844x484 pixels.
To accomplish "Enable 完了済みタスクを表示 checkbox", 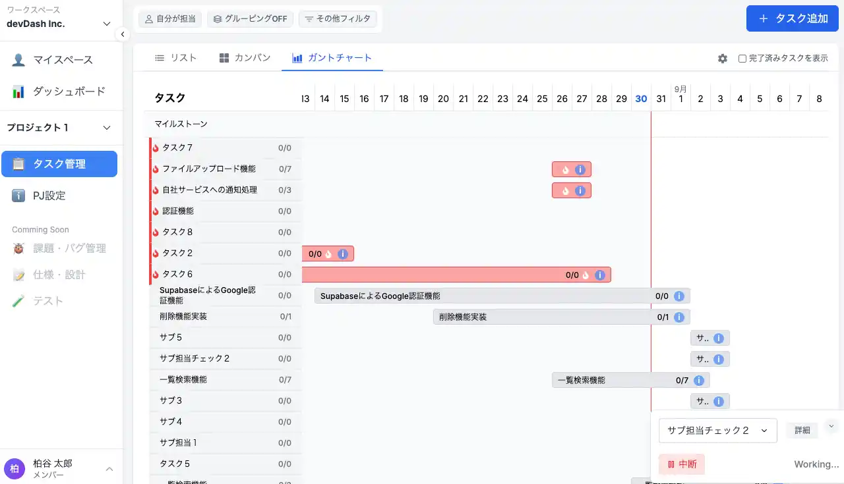I will pos(742,59).
